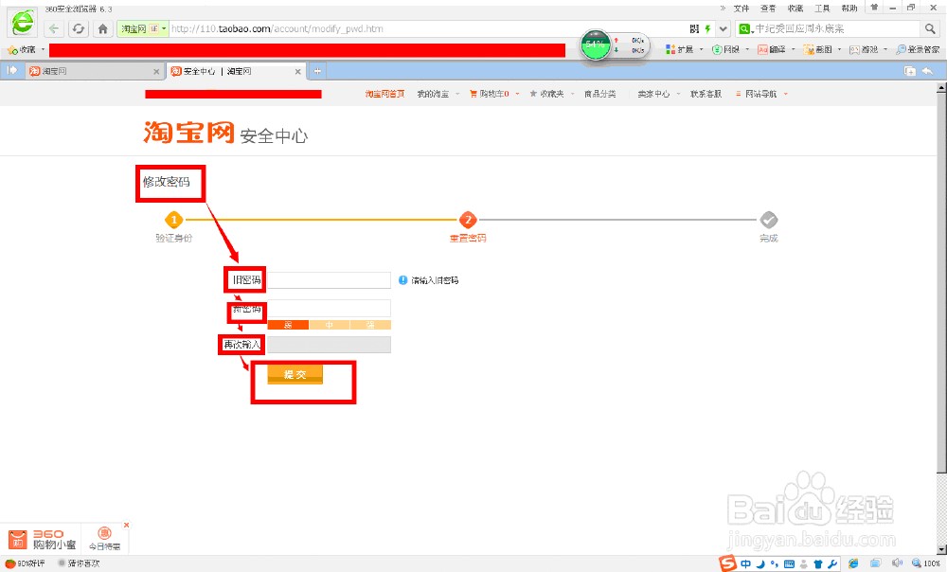This screenshot has height=572, width=947.
Task: Open the 帮助 help menu
Action: (x=849, y=9)
